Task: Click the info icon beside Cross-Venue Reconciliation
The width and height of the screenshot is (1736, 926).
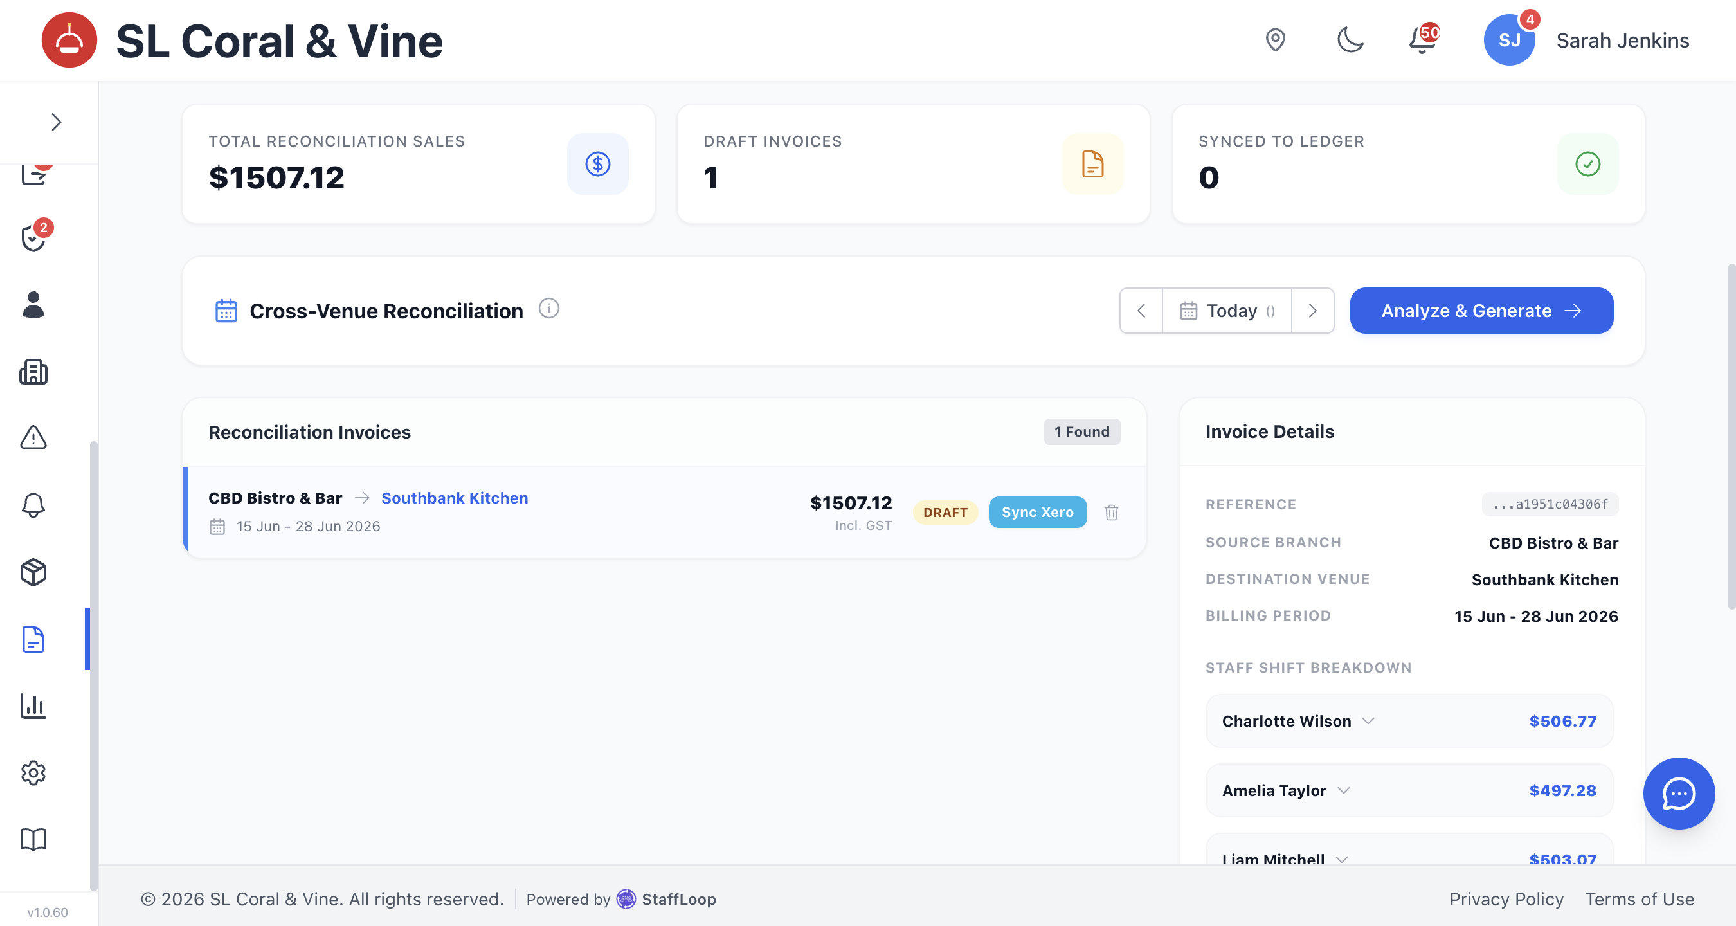Action: click(x=548, y=309)
